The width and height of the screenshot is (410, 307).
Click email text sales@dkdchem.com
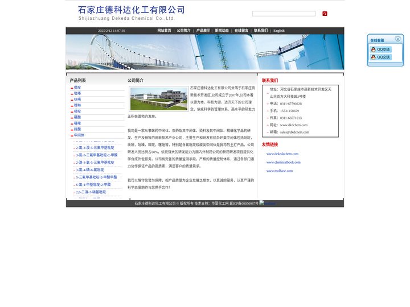point(295,132)
